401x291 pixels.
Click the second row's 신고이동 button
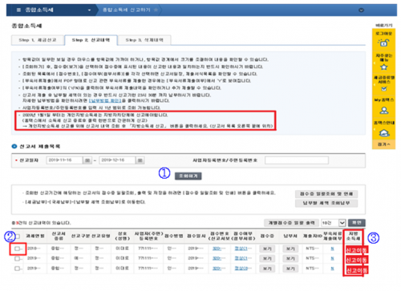pyautogui.click(x=356, y=260)
